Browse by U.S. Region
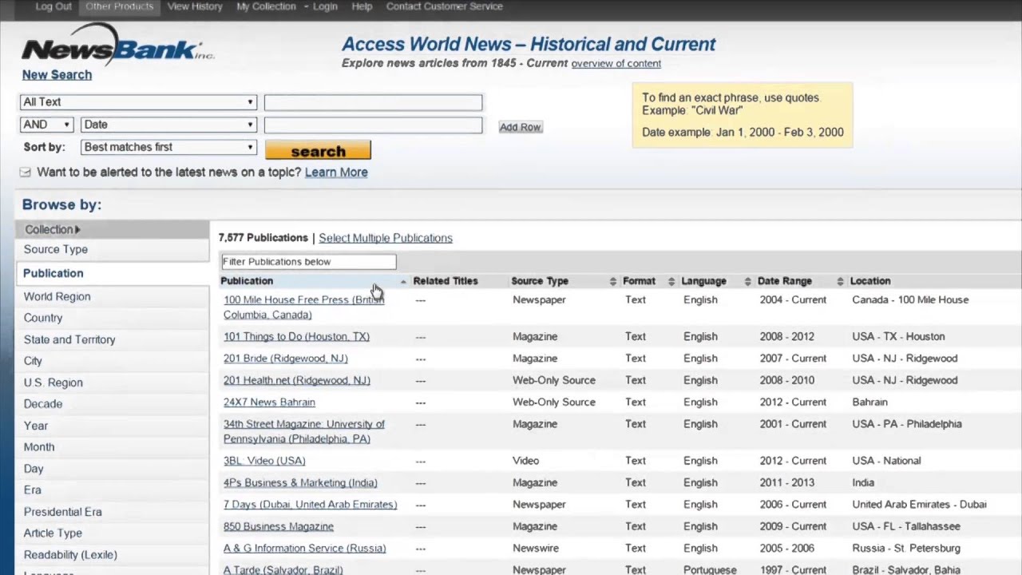This screenshot has width=1022, height=575. click(x=53, y=383)
